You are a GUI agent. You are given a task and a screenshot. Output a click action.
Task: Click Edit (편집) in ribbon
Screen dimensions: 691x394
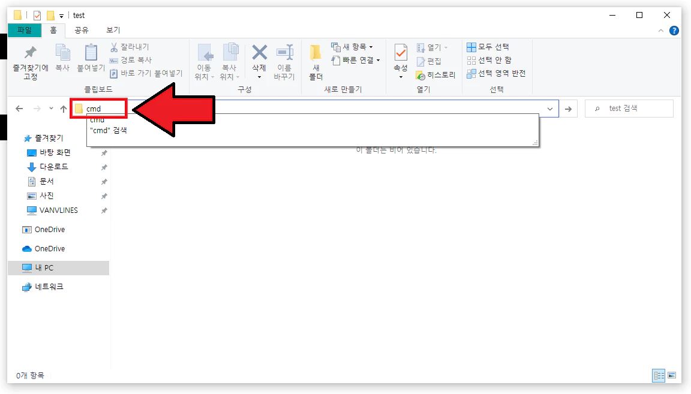click(429, 61)
